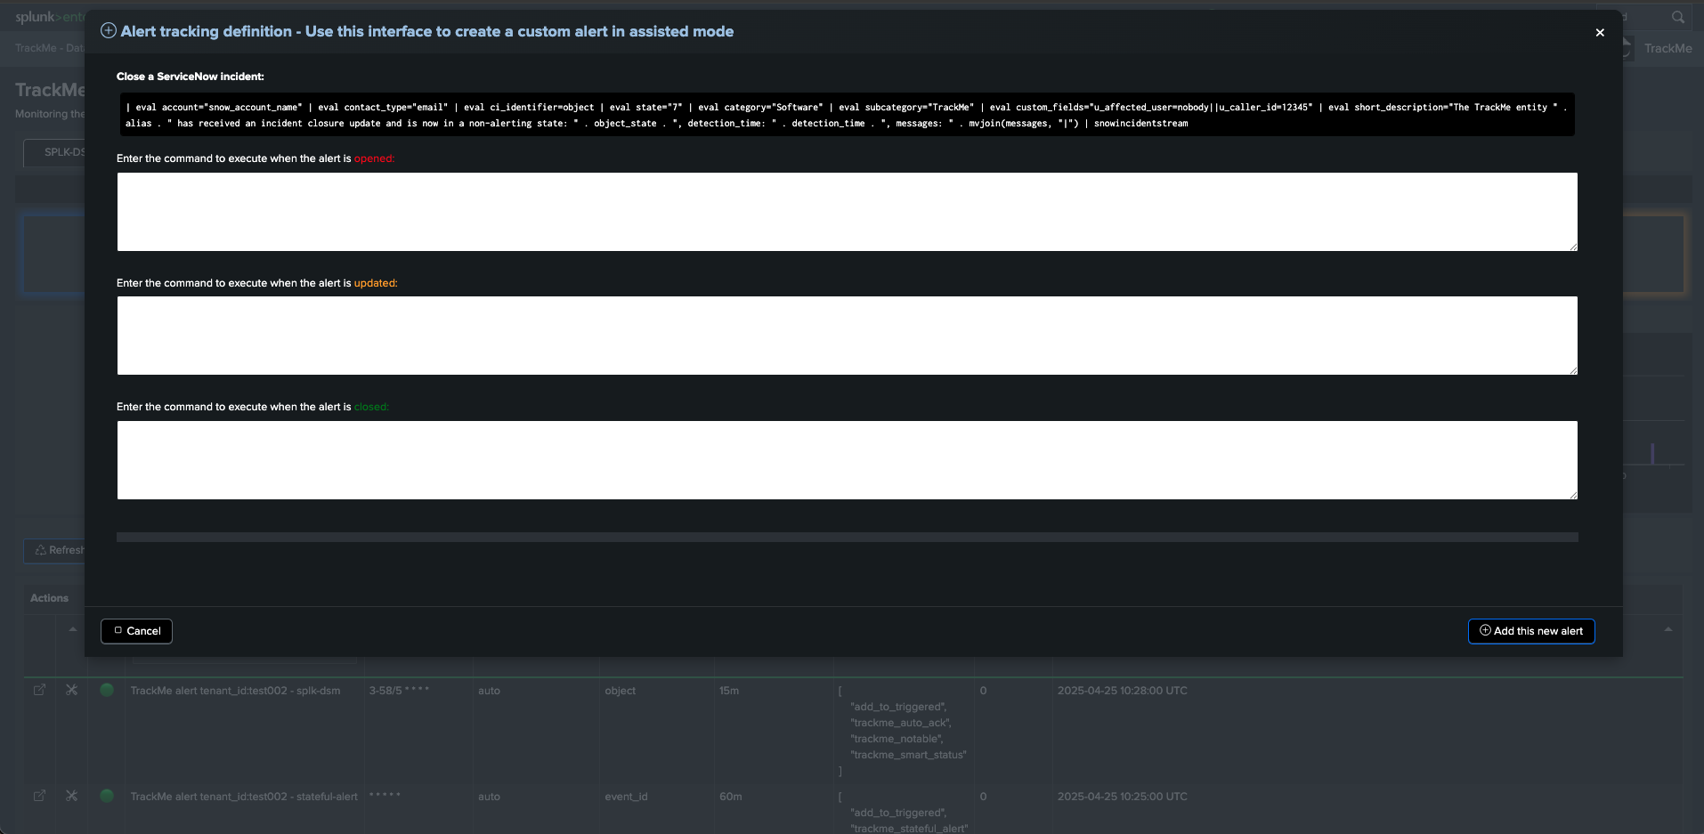Image resolution: width=1704 pixels, height=834 pixels.
Task: Click tools icon for splk-dsm alert
Action: tap(72, 690)
